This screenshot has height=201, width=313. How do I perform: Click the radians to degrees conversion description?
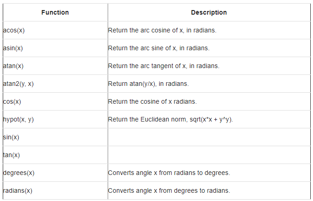[168, 173]
